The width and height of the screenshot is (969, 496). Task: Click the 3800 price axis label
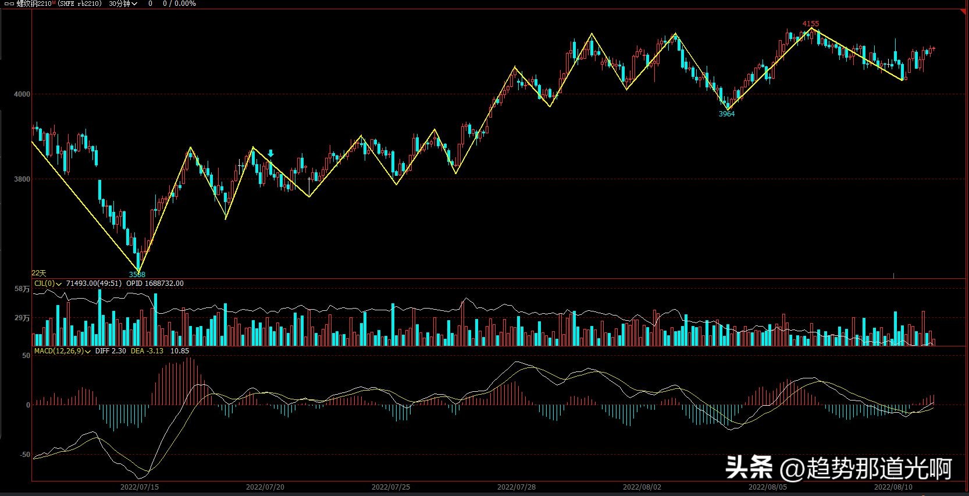22,179
